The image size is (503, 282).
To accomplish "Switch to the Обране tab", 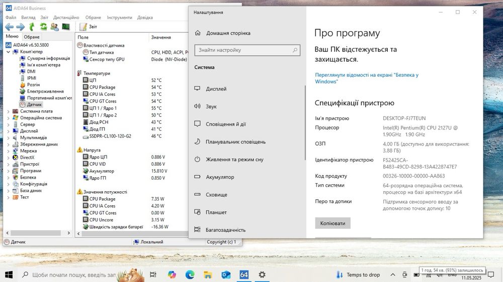I will coord(32,37).
